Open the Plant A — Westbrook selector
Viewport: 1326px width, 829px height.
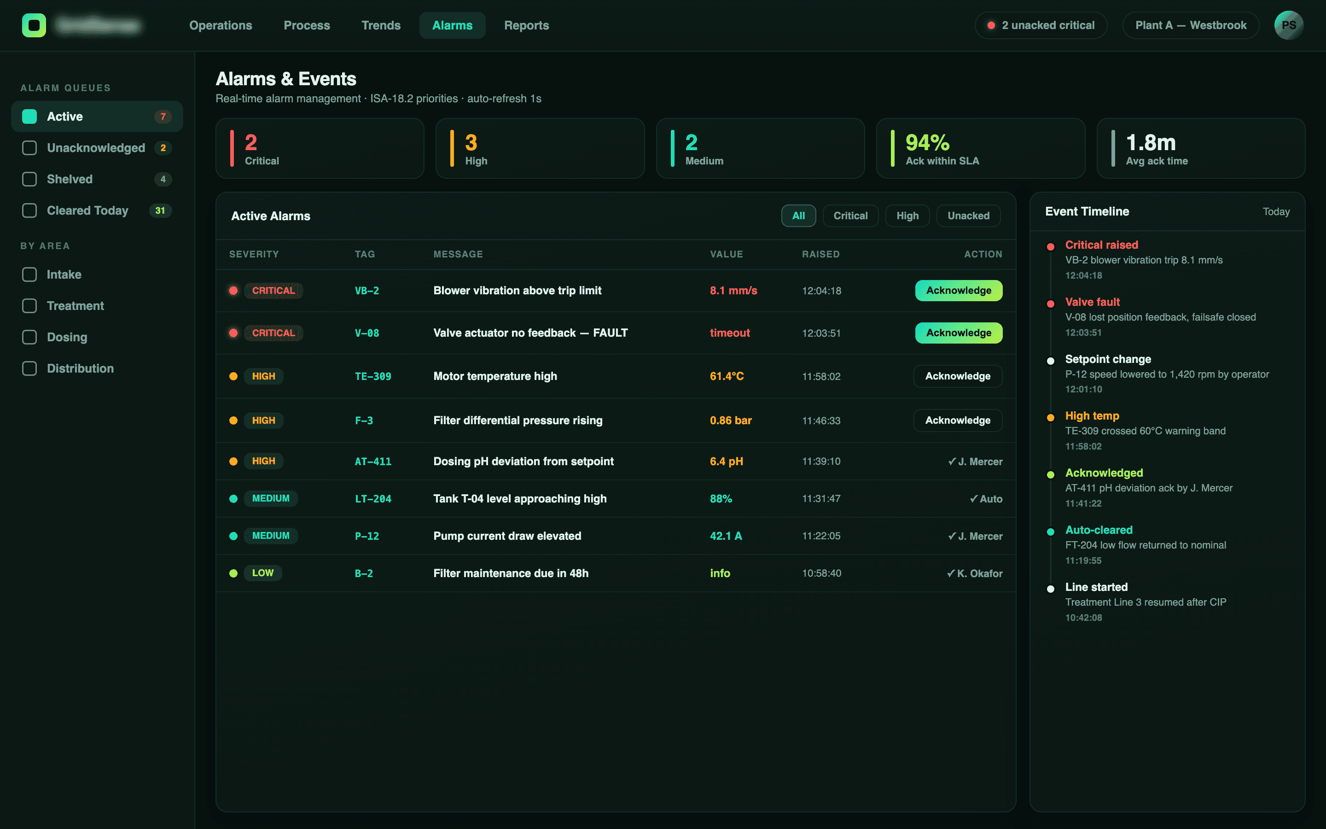tap(1191, 25)
